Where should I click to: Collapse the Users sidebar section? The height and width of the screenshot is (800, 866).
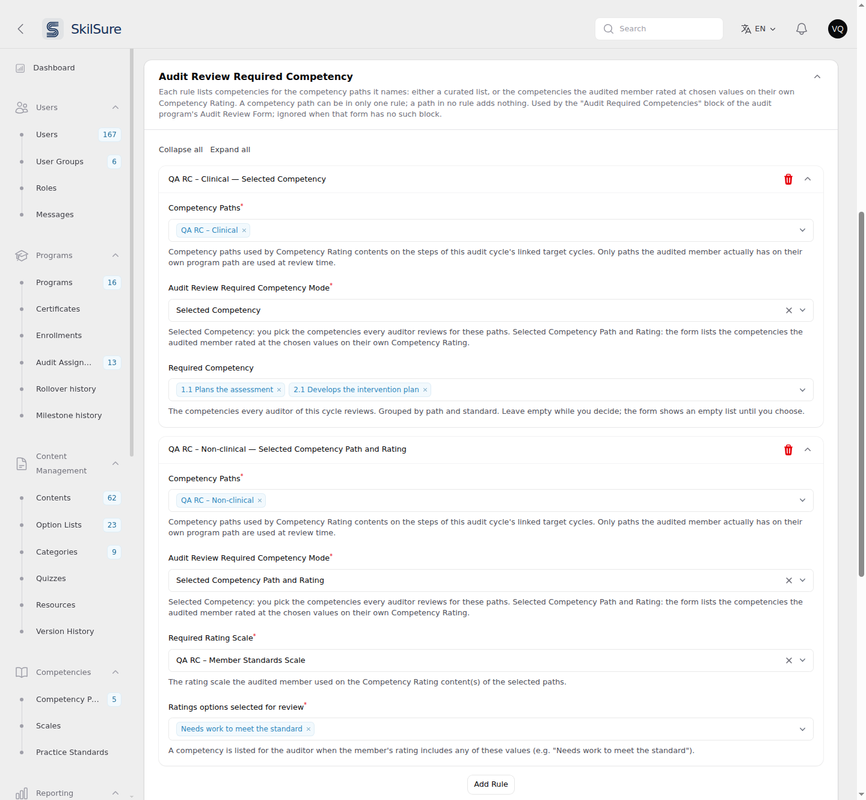115,108
